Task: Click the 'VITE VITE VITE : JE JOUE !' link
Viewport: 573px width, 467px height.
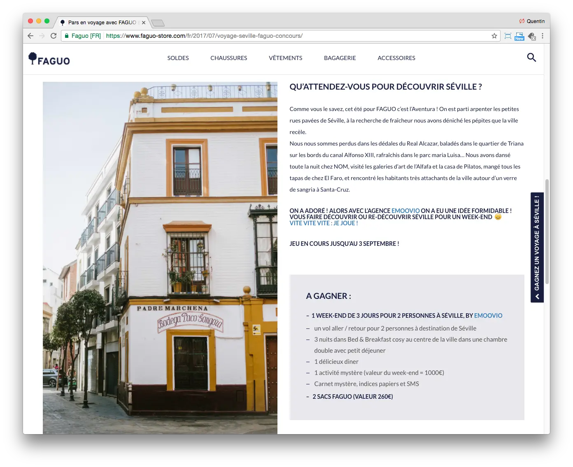Action: pos(324,223)
